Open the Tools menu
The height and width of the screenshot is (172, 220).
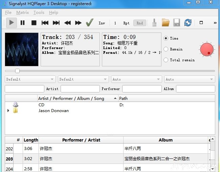[39, 13]
